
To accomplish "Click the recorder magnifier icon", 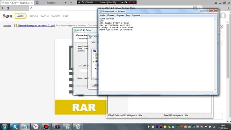I will click(83, 3).
